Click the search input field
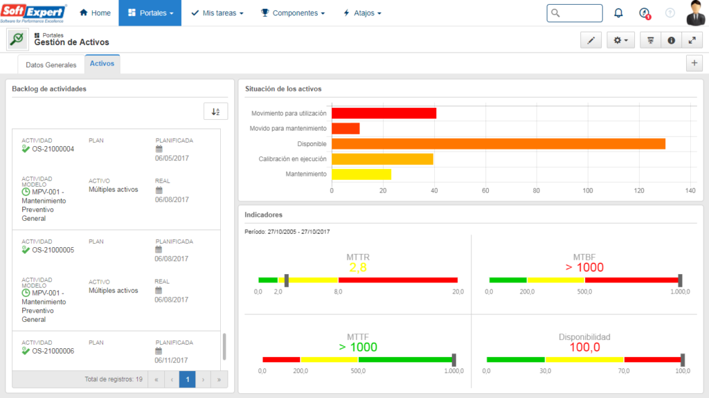 [574, 13]
